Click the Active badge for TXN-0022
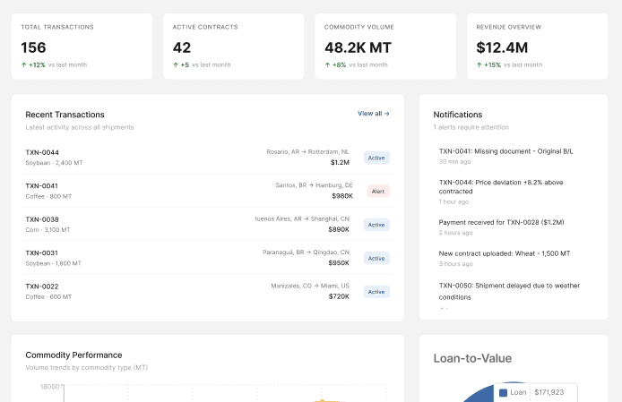Viewport: 622px width, 402px height. click(x=376, y=292)
